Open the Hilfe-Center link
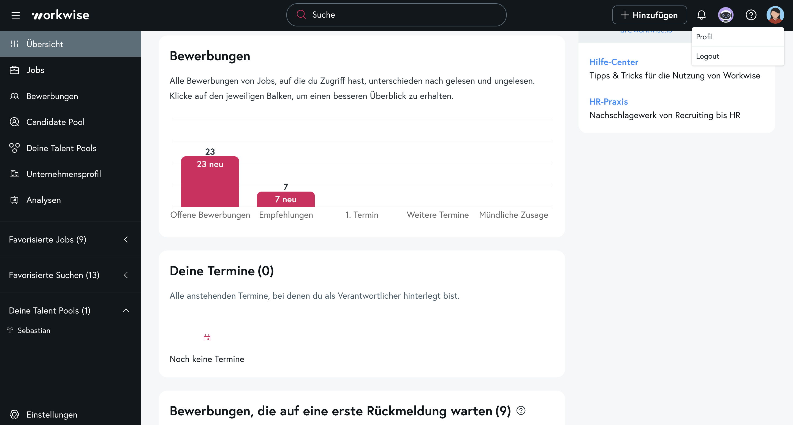The height and width of the screenshot is (425, 793). (613, 62)
